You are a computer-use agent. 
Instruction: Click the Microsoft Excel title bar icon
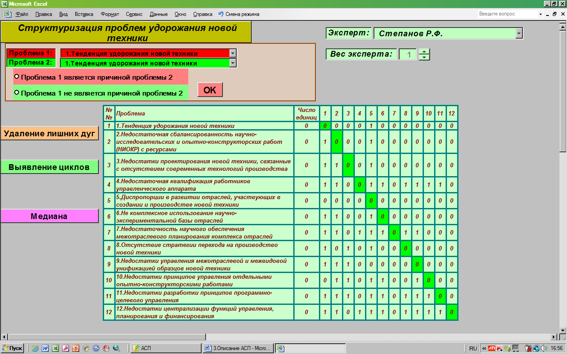(x=4, y=4)
